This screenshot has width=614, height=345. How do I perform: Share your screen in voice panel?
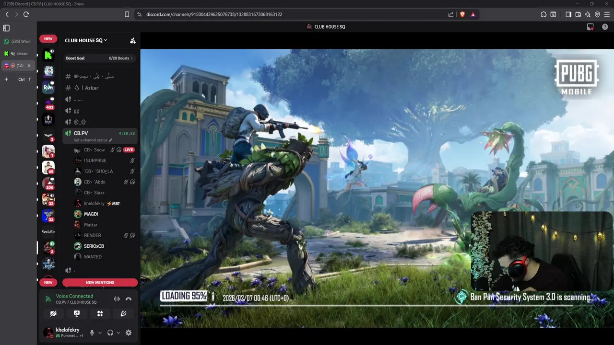click(77, 313)
